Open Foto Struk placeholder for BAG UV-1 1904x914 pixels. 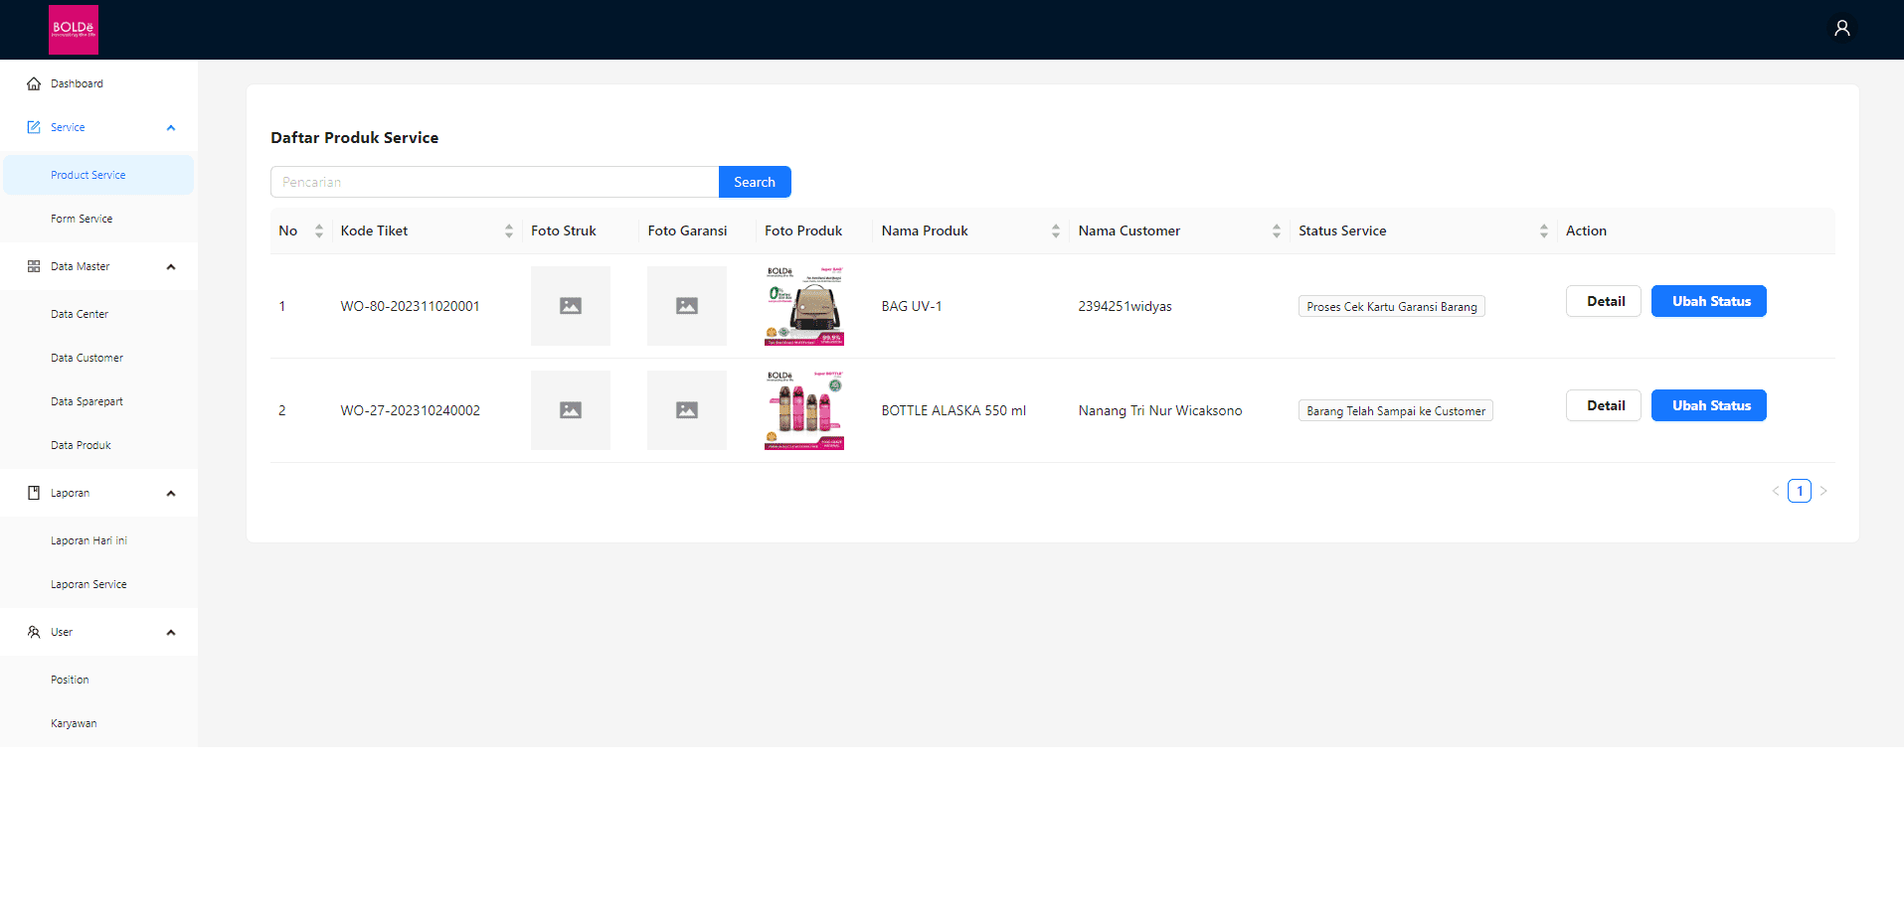(570, 306)
